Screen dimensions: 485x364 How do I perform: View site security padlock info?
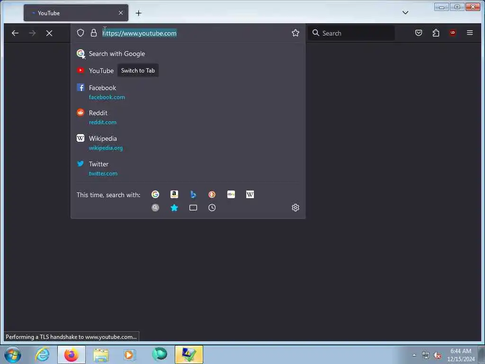[94, 33]
